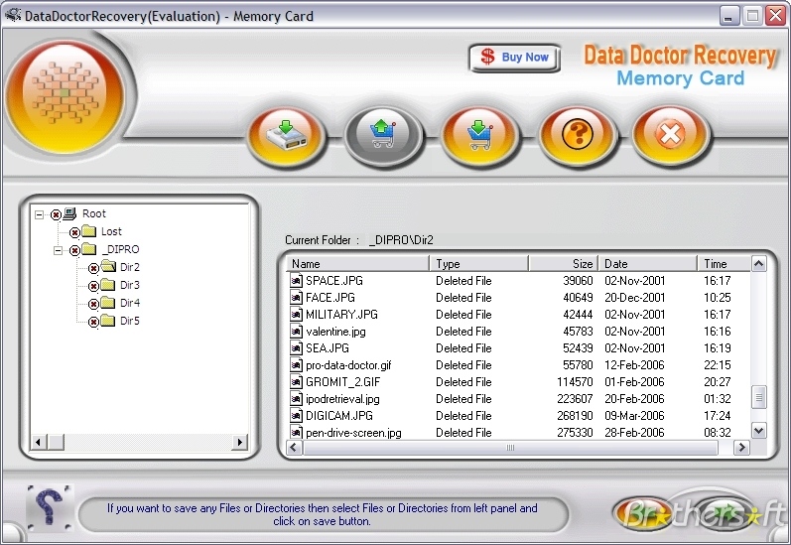791x545 pixels.
Task: Toggle the red mark on Root
Action: (x=56, y=215)
